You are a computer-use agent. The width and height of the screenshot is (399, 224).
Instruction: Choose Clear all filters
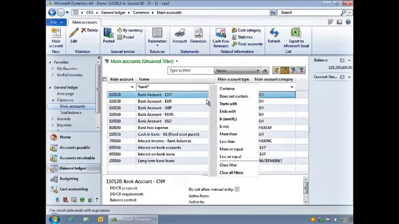(x=231, y=173)
